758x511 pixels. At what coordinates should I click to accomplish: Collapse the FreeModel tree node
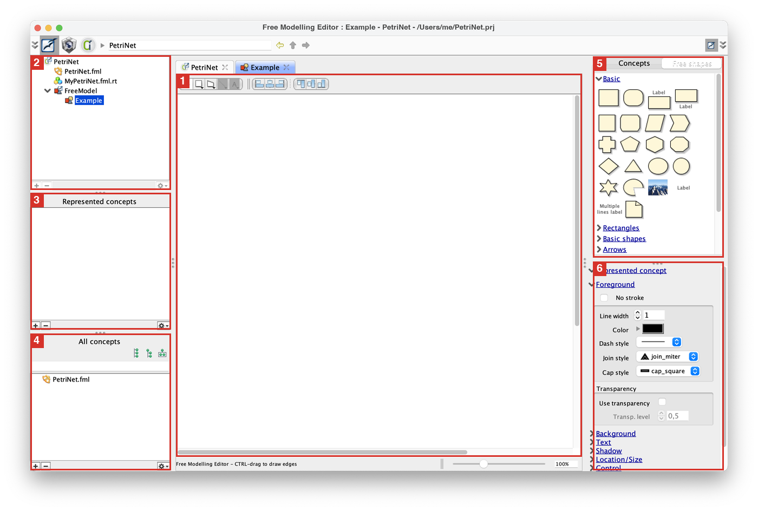click(x=48, y=91)
